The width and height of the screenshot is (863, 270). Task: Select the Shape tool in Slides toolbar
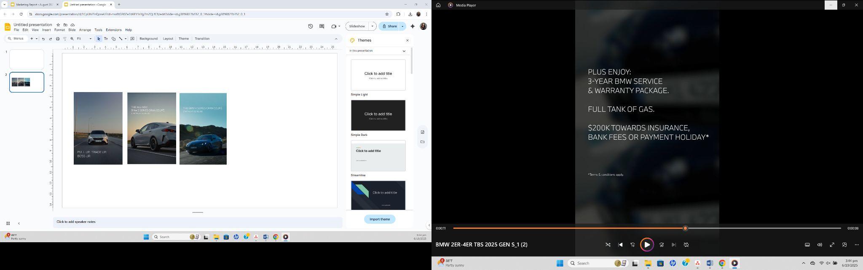pos(113,39)
